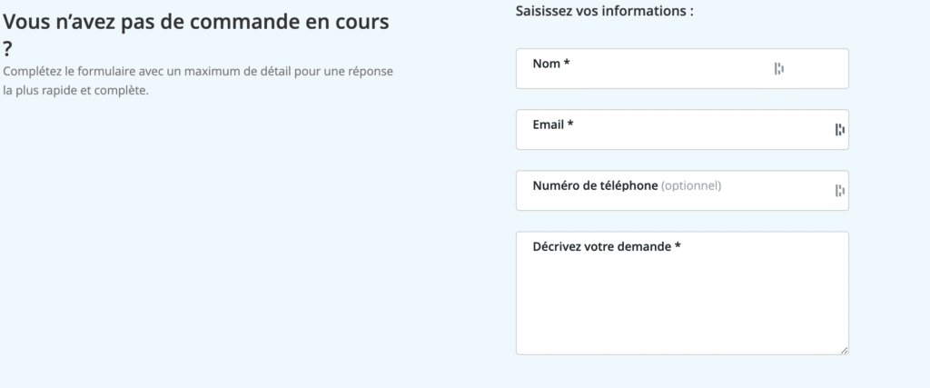This screenshot has width=930, height=388.
Task: Select the '(optionnel)' hint text
Action: 691,185
